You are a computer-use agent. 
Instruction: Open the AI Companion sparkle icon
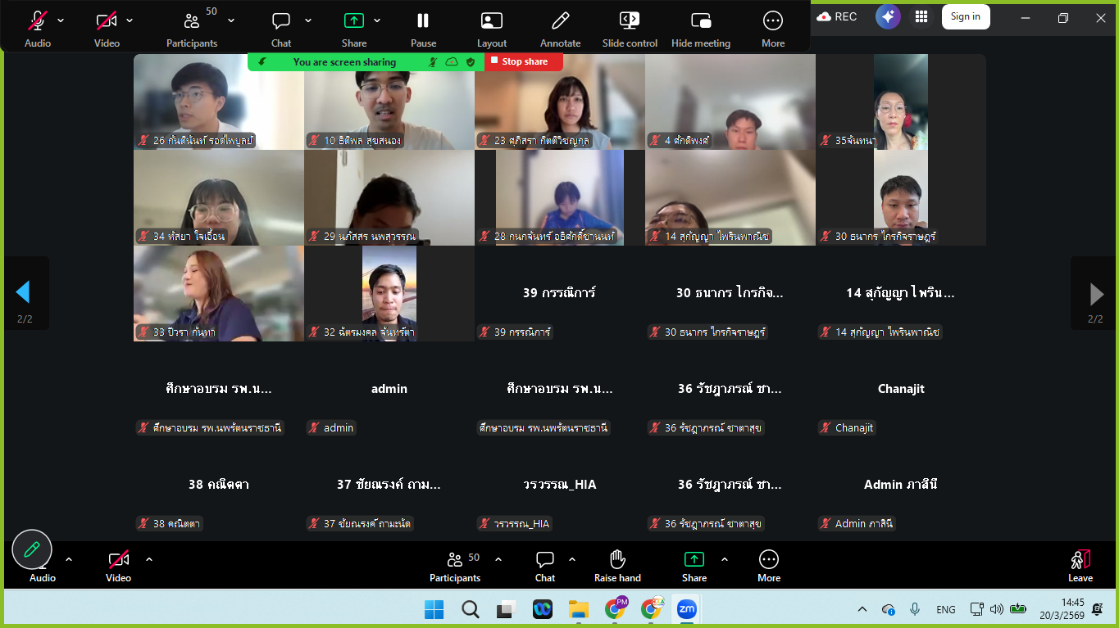click(888, 16)
